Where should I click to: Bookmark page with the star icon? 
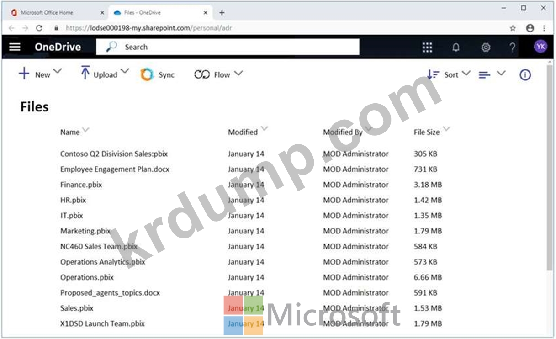point(513,28)
